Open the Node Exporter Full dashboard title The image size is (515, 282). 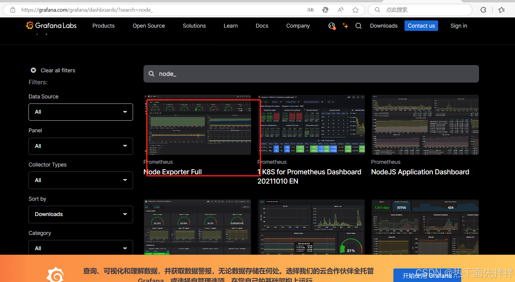point(173,172)
